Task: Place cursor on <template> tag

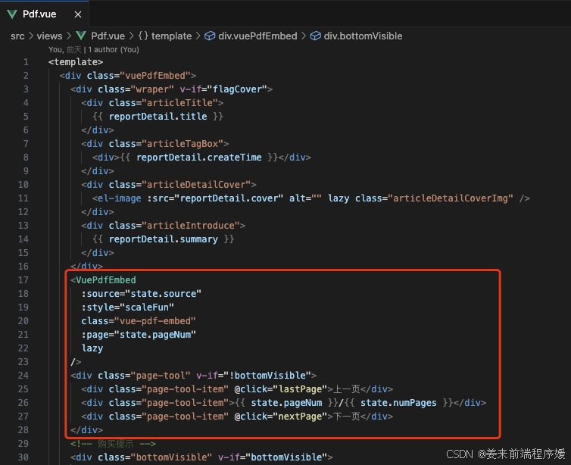Action: 76,62
